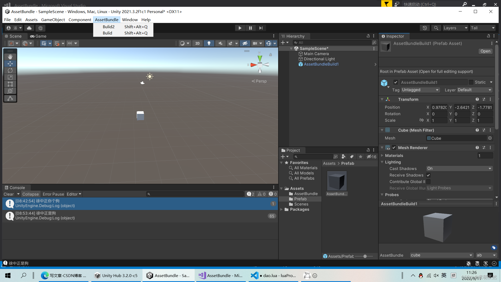Toggle the Static checkbox
501x282 pixels.
point(471,82)
